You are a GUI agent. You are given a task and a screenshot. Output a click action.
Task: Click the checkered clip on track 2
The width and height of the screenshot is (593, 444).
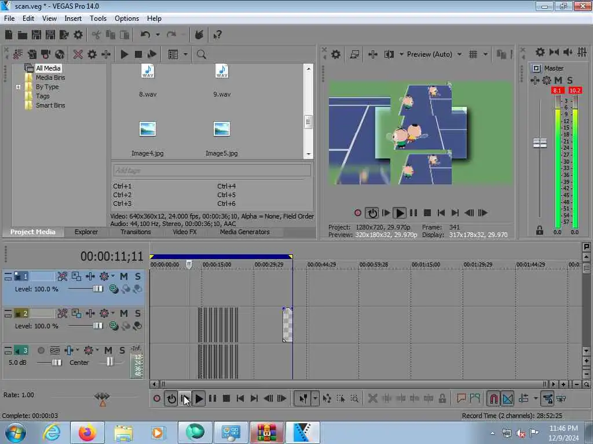287,325
